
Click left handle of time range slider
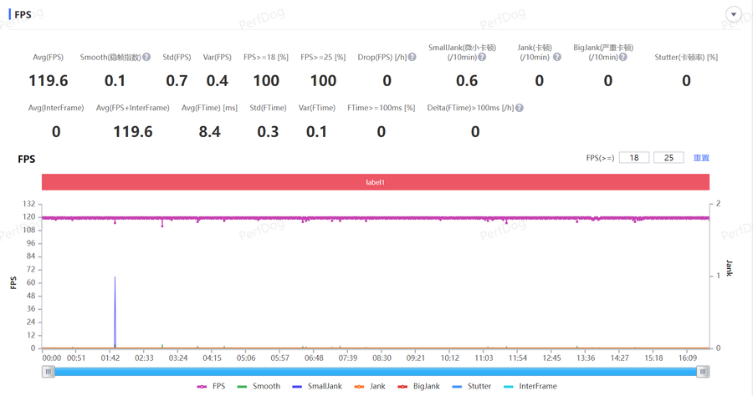click(x=49, y=372)
